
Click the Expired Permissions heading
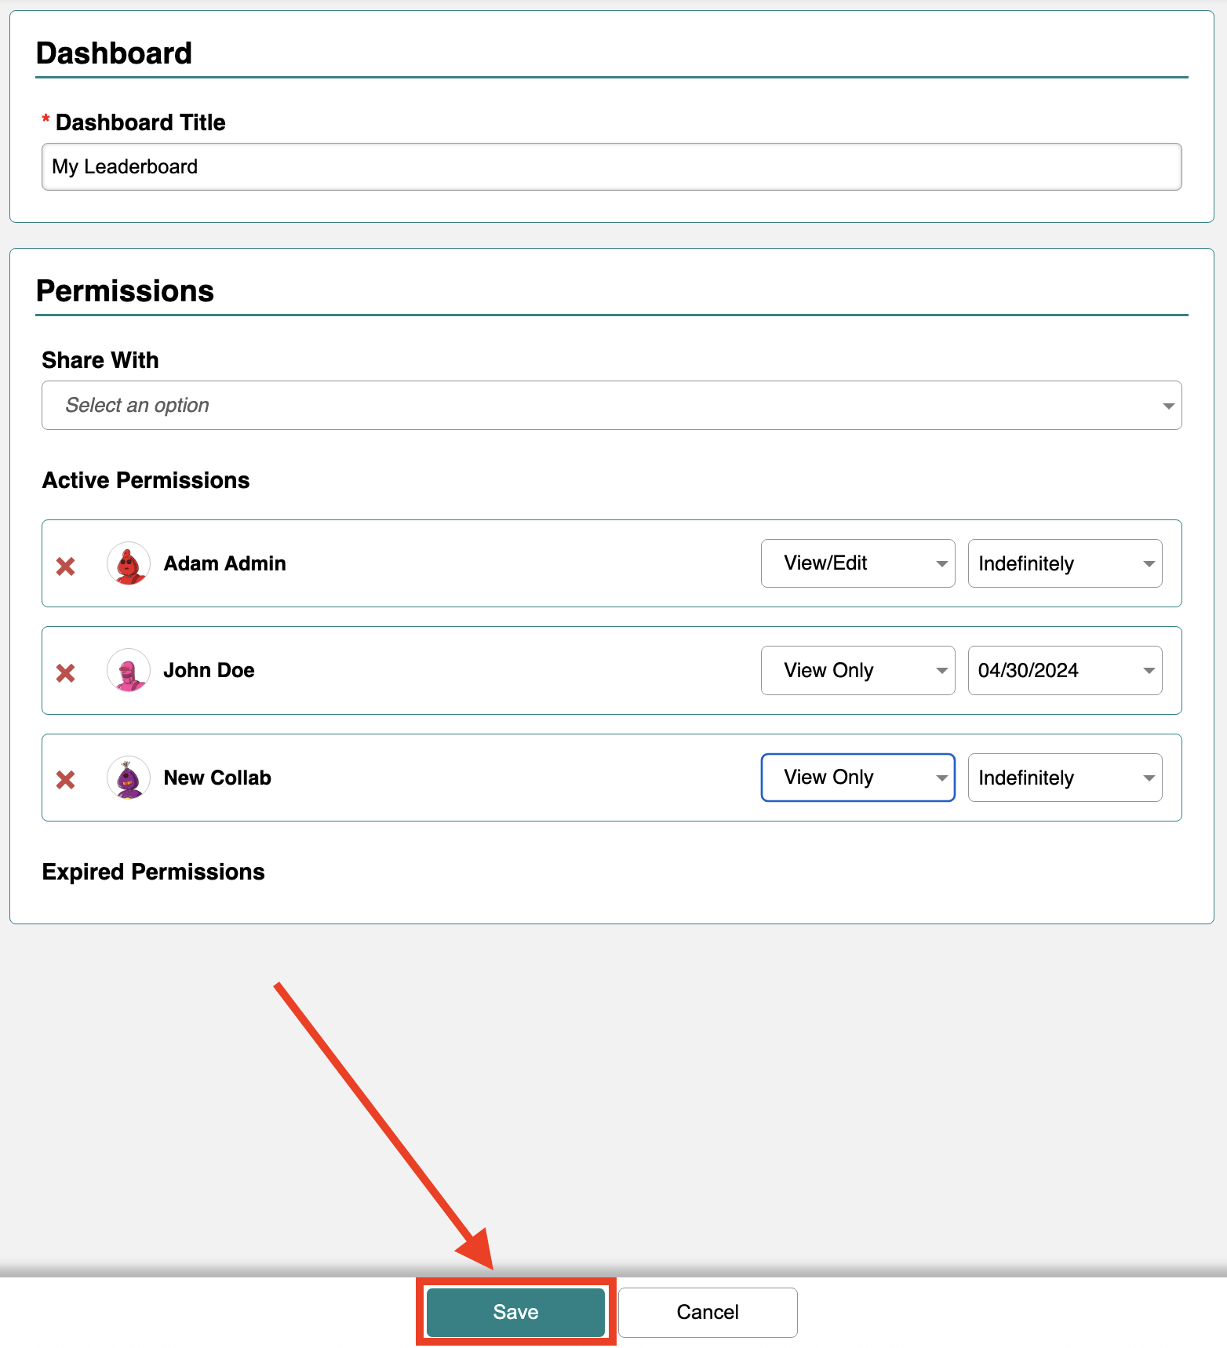click(154, 872)
